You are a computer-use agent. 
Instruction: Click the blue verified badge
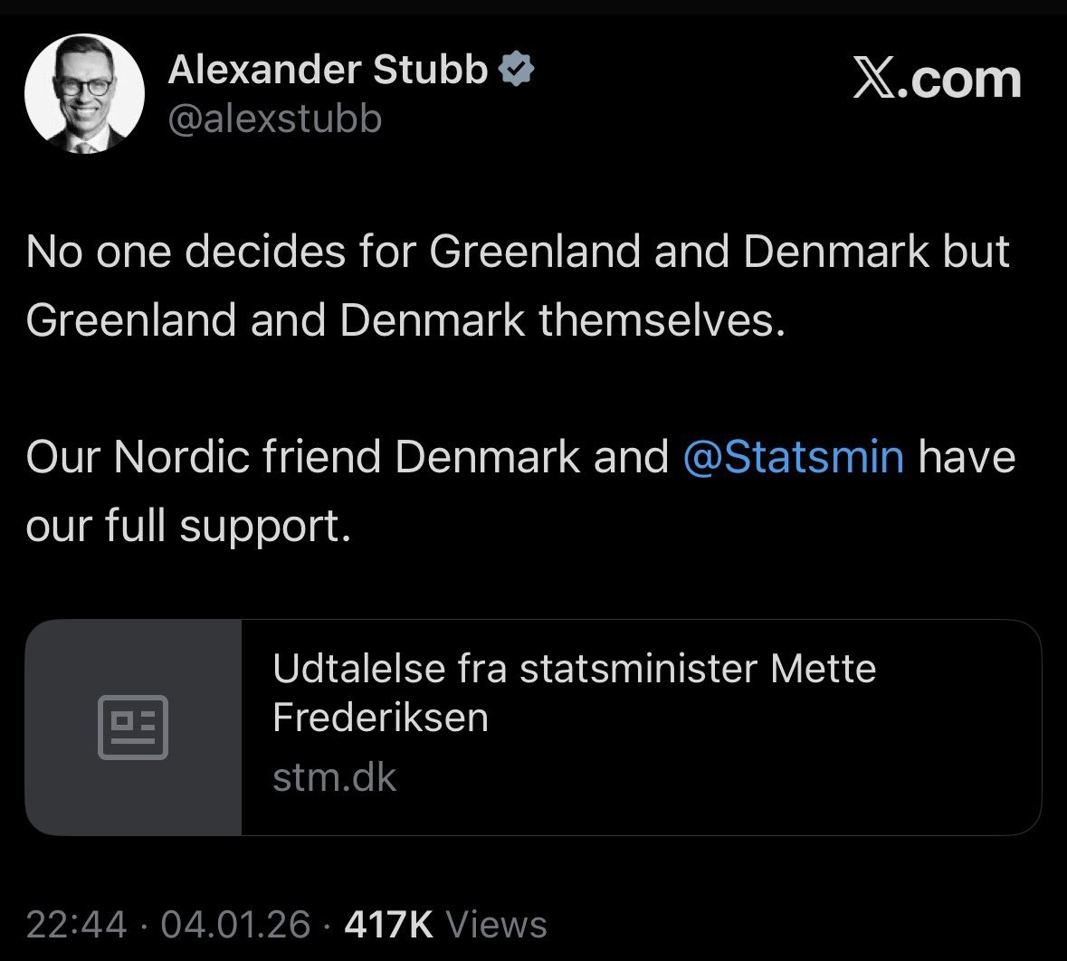tap(517, 70)
